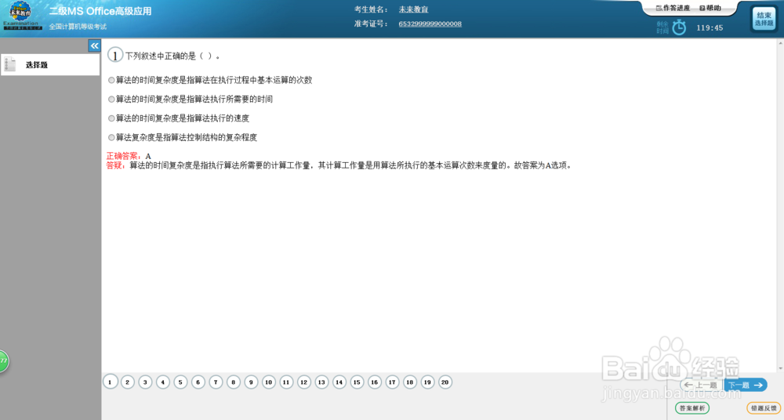Show 答案解析 answer explanation
Screen dimensions: 784x420
692,408
